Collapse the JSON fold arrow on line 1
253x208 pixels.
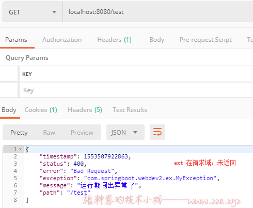(x=21, y=149)
